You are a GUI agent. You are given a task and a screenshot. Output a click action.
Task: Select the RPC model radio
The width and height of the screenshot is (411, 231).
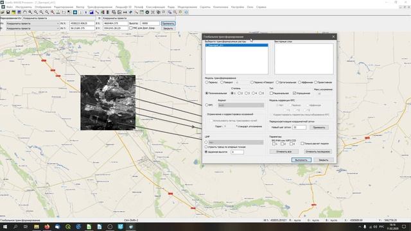tap(207, 105)
